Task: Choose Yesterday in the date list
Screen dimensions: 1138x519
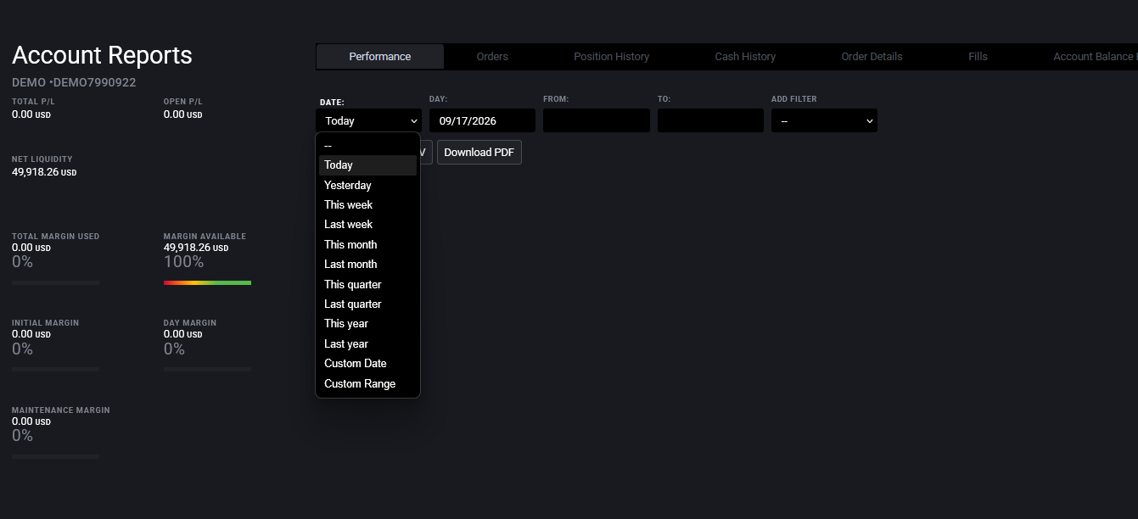Action: tap(367, 185)
